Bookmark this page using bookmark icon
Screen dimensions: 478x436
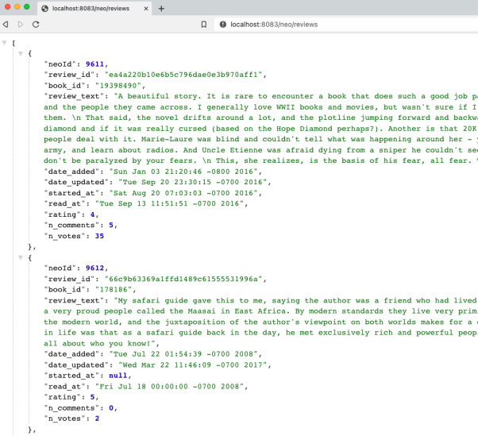(x=204, y=25)
